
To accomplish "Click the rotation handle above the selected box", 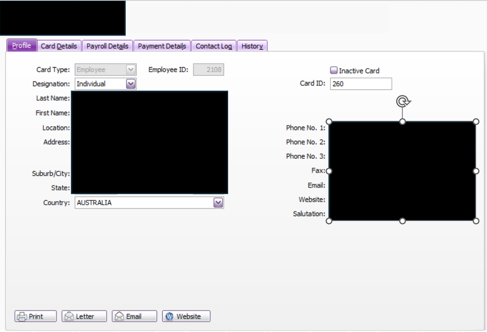I will click(403, 101).
